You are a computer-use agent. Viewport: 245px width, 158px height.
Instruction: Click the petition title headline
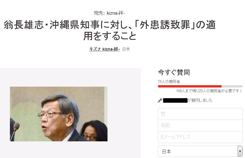coord(110,30)
